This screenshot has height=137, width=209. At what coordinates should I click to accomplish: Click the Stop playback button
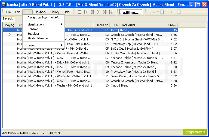80,12
